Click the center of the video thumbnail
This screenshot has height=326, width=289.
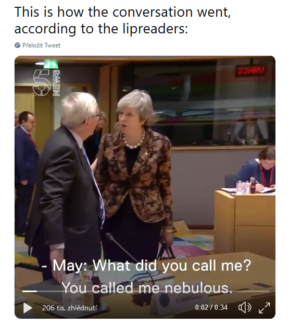pyautogui.click(x=145, y=187)
